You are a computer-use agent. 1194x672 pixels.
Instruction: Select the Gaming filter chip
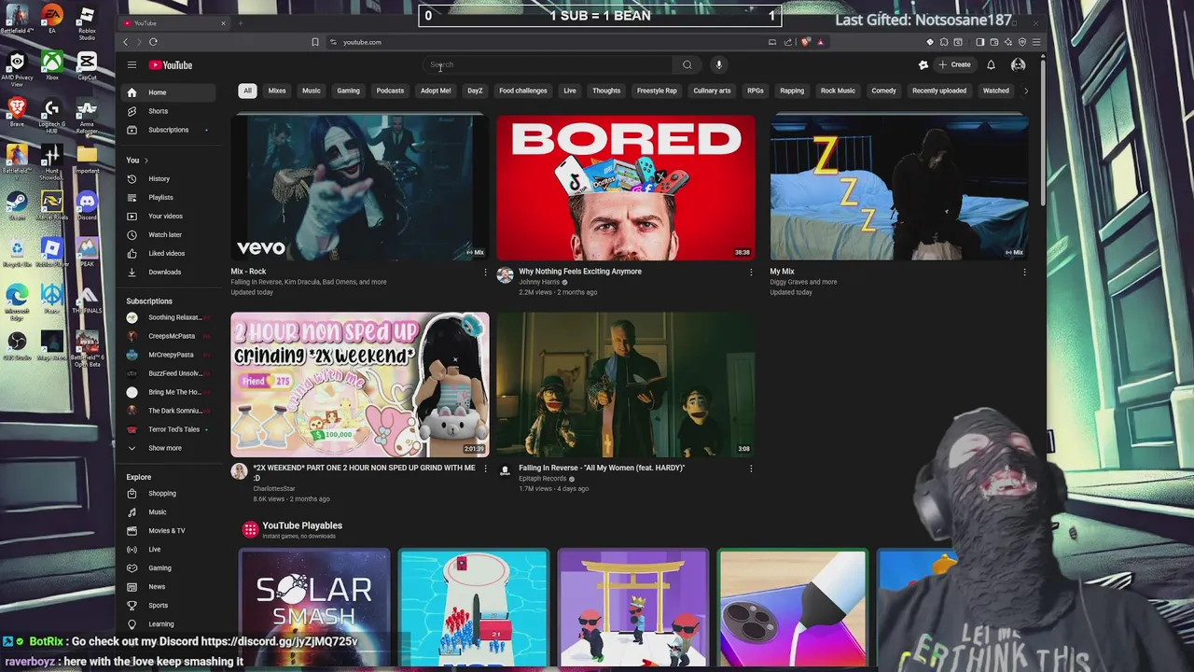(348, 91)
